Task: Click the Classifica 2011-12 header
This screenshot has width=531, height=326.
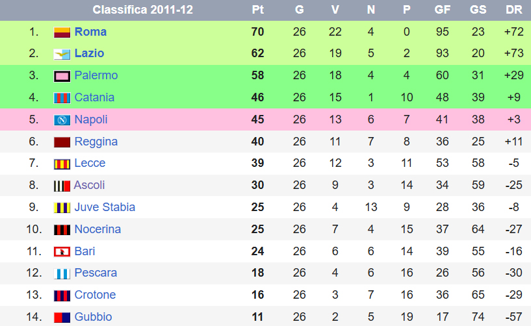Action: click(x=142, y=10)
